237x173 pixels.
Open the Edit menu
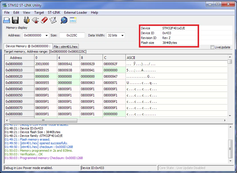tap(16, 13)
